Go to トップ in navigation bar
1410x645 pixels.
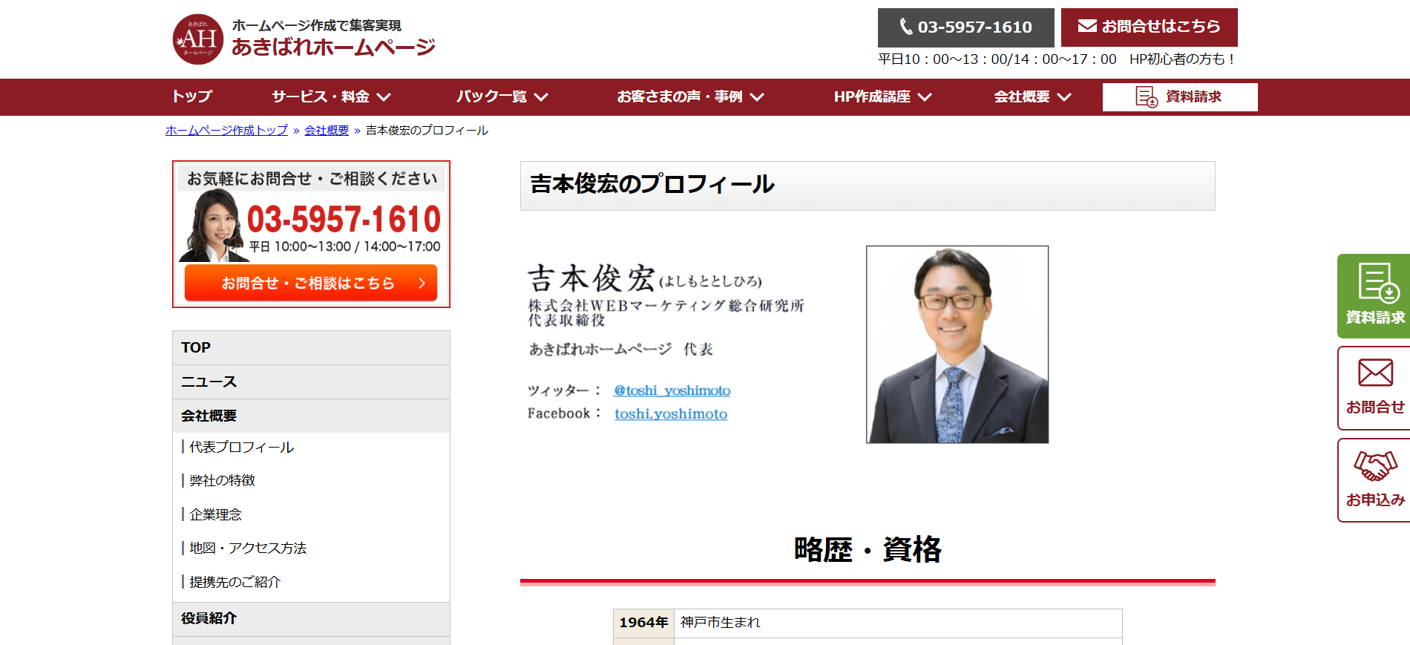click(x=191, y=96)
